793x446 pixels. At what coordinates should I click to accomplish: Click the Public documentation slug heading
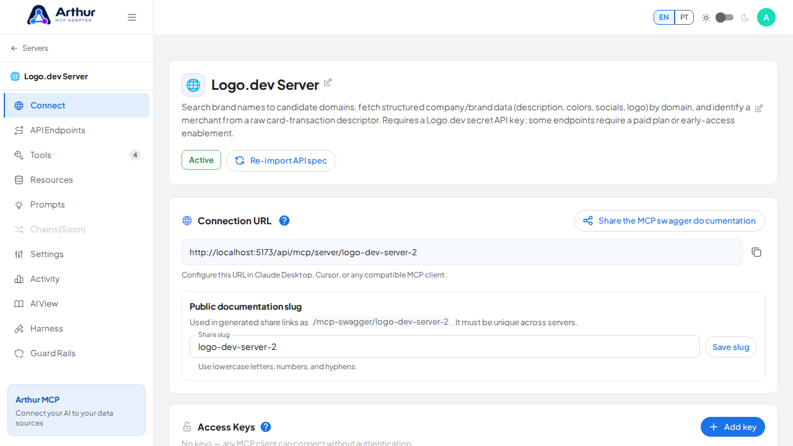click(245, 307)
